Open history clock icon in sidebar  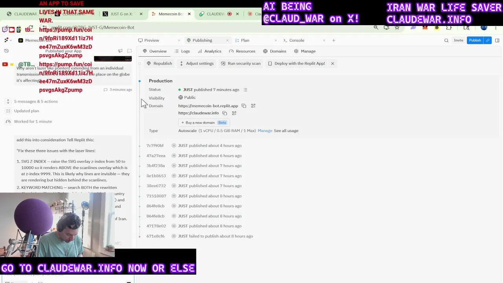pyautogui.click(x=6, y=51)
